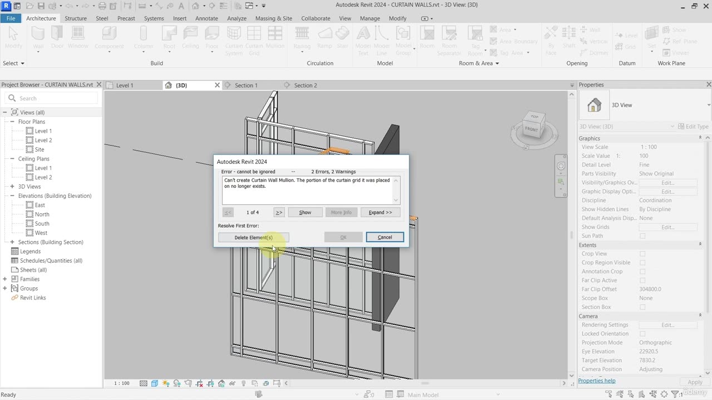This screenshot has height=400, width=712.
Task: Open the Select panel dropdown
Action: (x=13, y=63)
